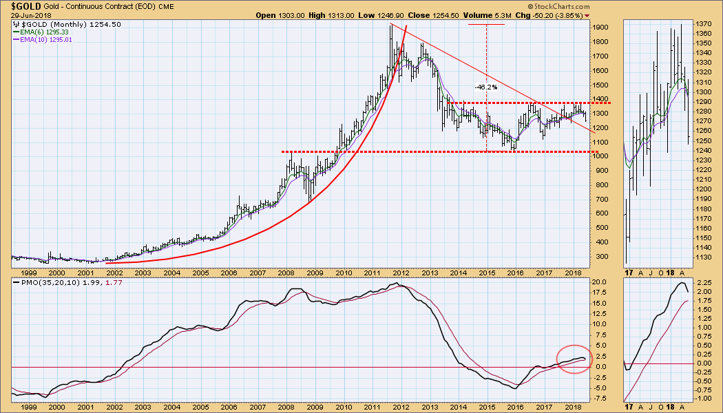Click the '18' label in zoom panel
723x413 pixels.
click(671, 408)
